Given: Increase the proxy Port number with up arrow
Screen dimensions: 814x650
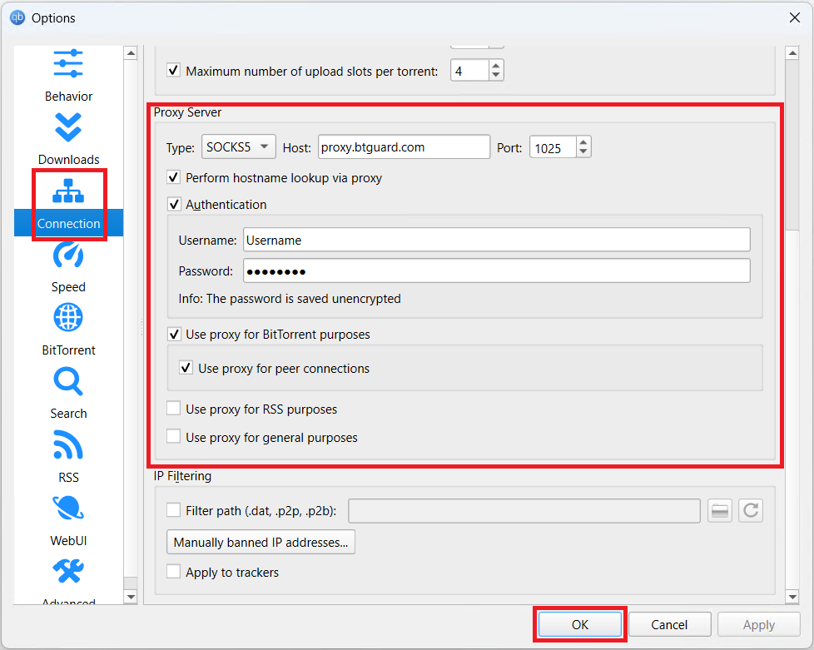Looking at the screenshot, I should (583, 142).
